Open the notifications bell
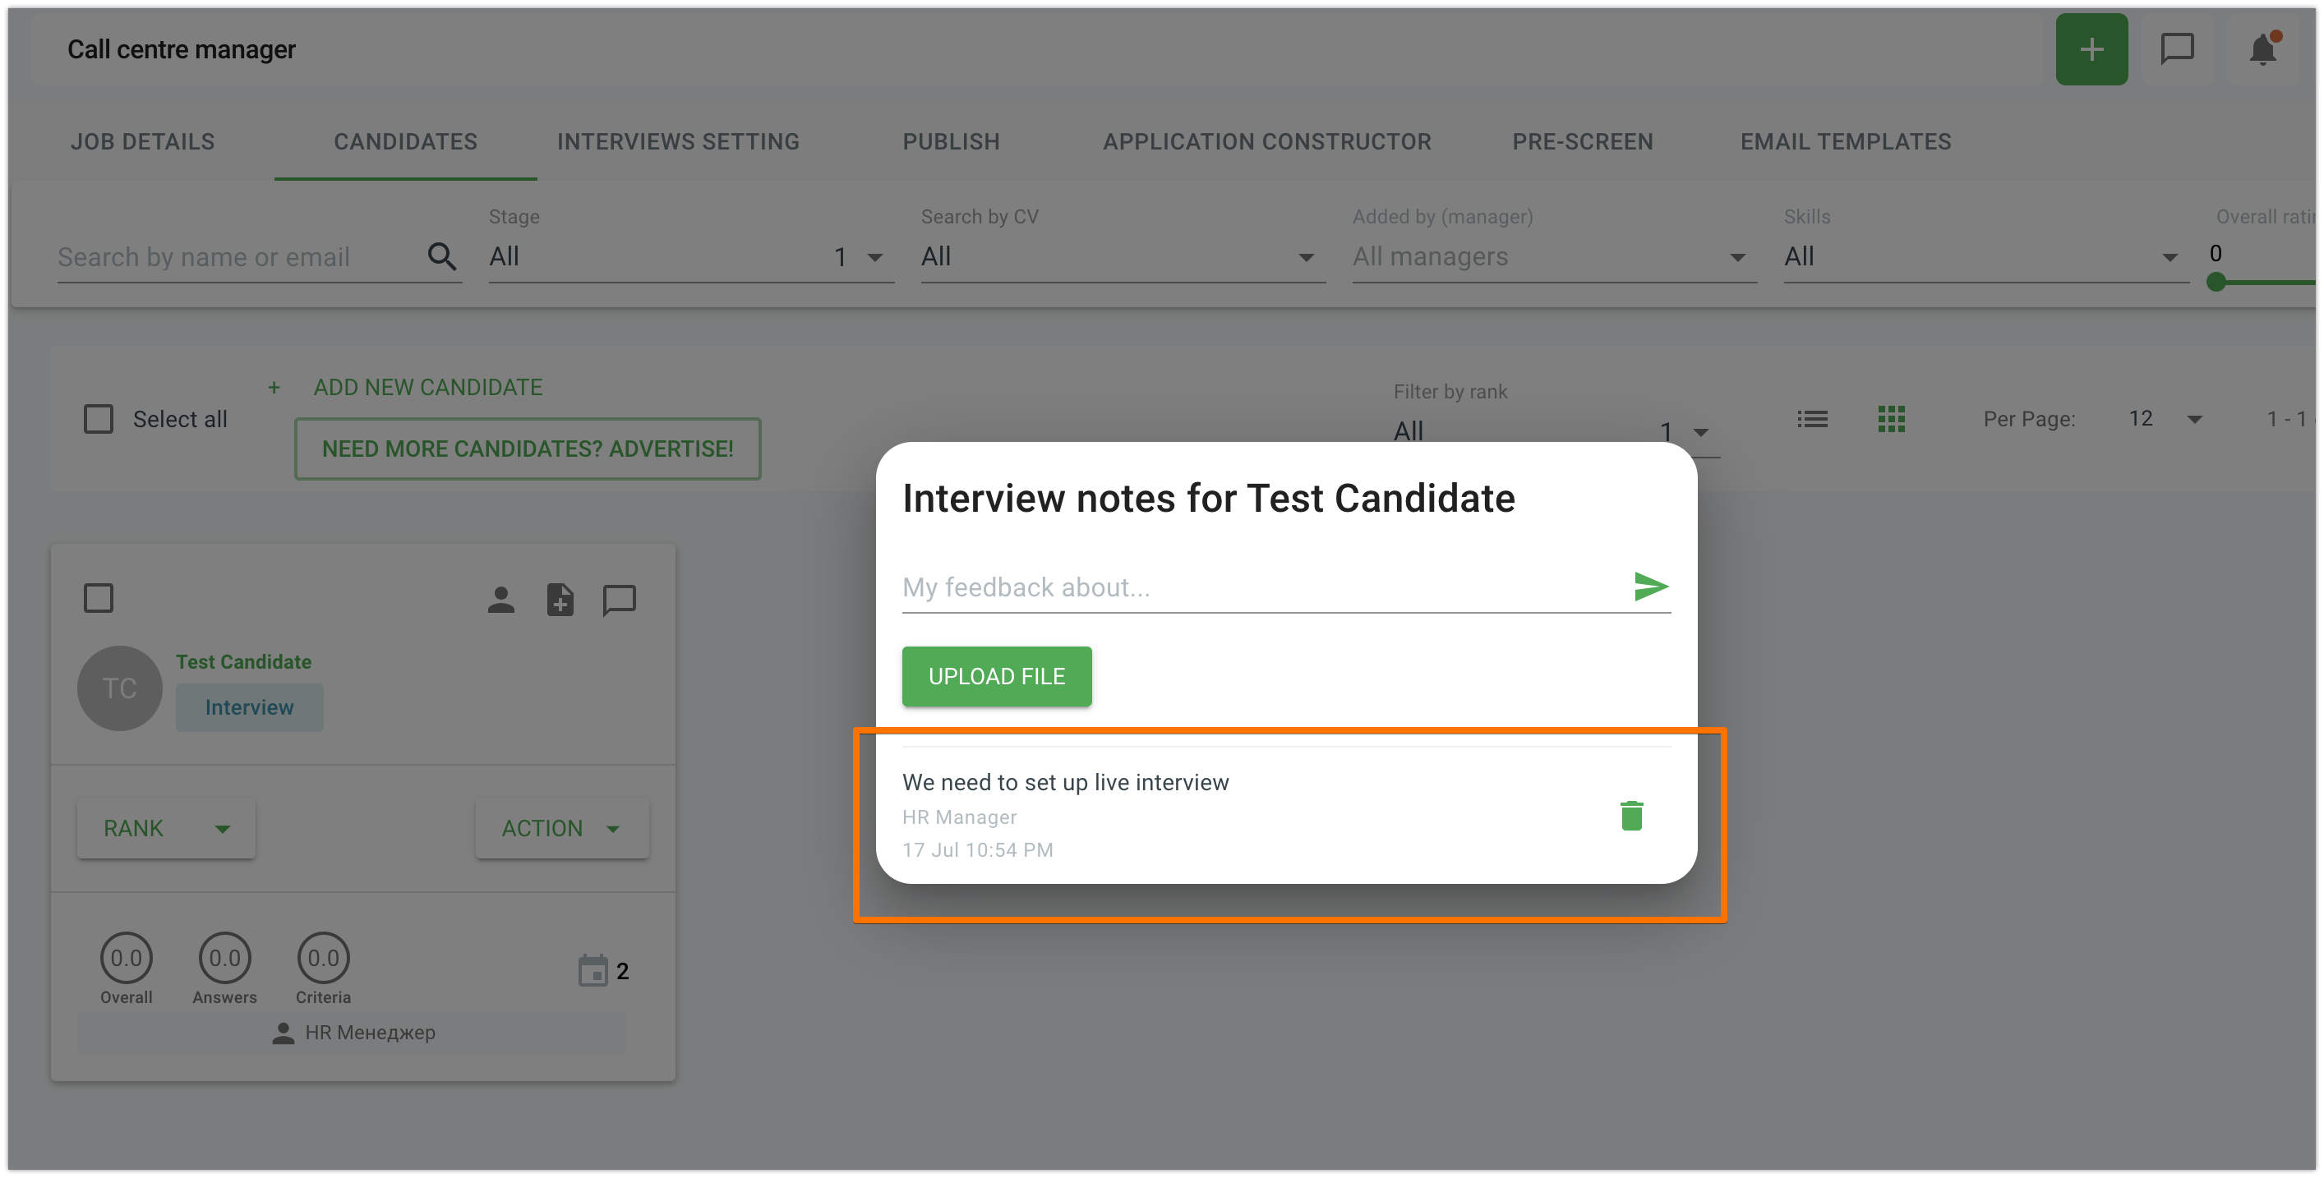 click(2262, 49)
